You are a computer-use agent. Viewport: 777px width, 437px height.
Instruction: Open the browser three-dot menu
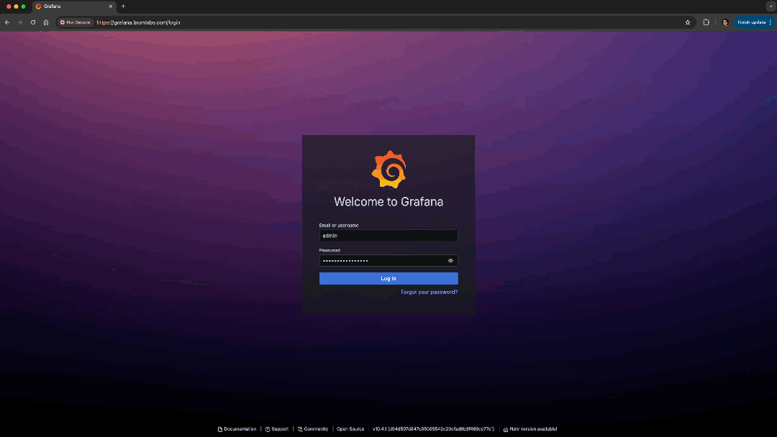[x=770, y=22]
